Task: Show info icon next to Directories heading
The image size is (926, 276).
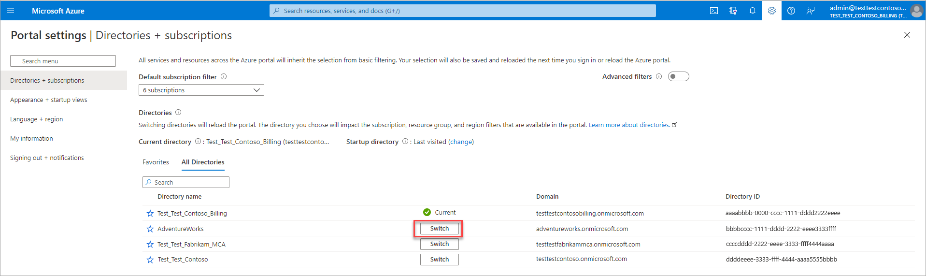Action: (x=178, y=112)
